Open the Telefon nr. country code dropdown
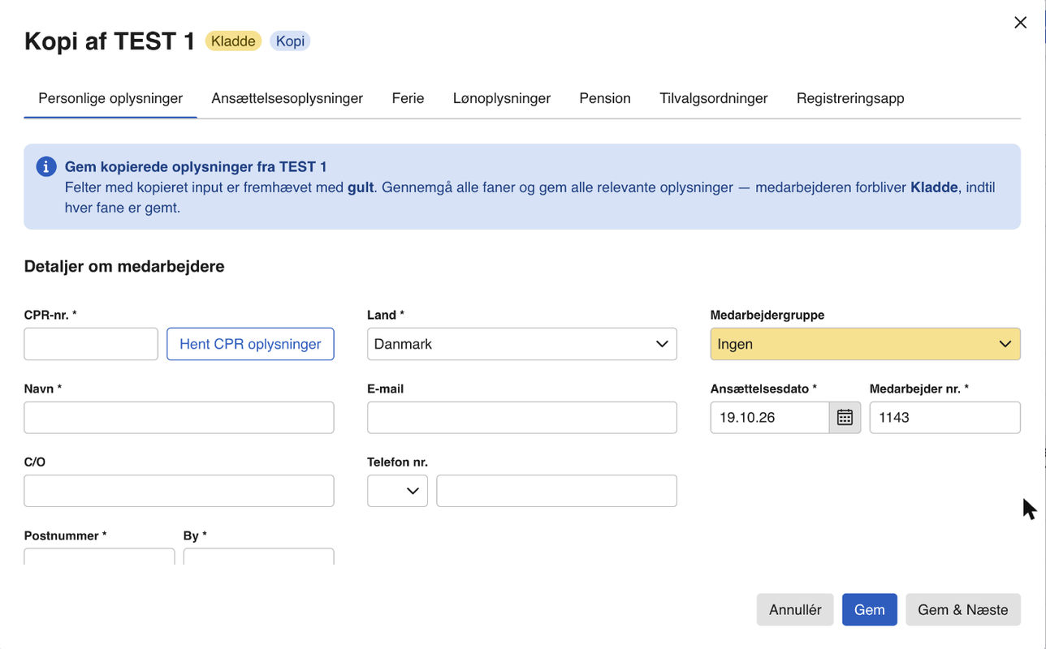Viewport: 1046px width, 649px height. click(x=397, y=491)
